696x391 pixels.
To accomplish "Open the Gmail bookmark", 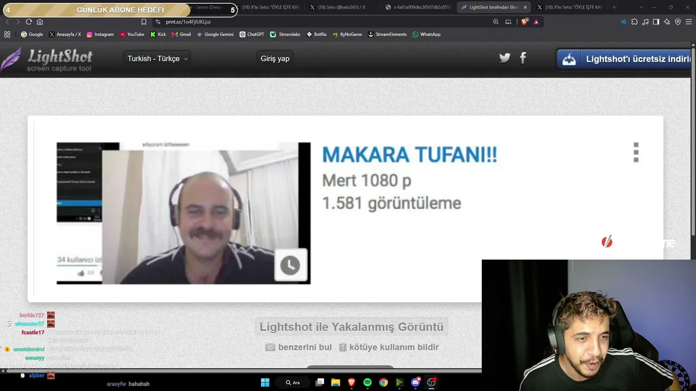I will (x=181, y=34).
